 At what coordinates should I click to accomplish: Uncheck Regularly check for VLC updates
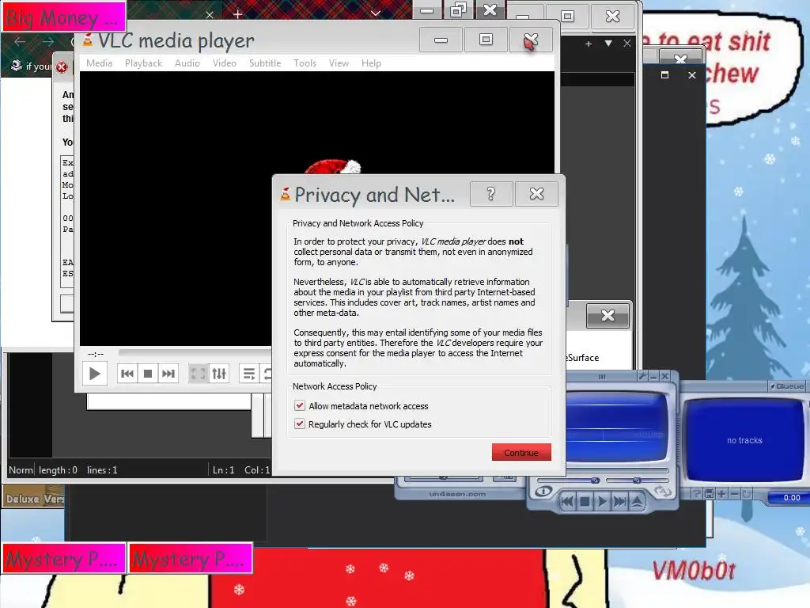[x=300, y=424]
